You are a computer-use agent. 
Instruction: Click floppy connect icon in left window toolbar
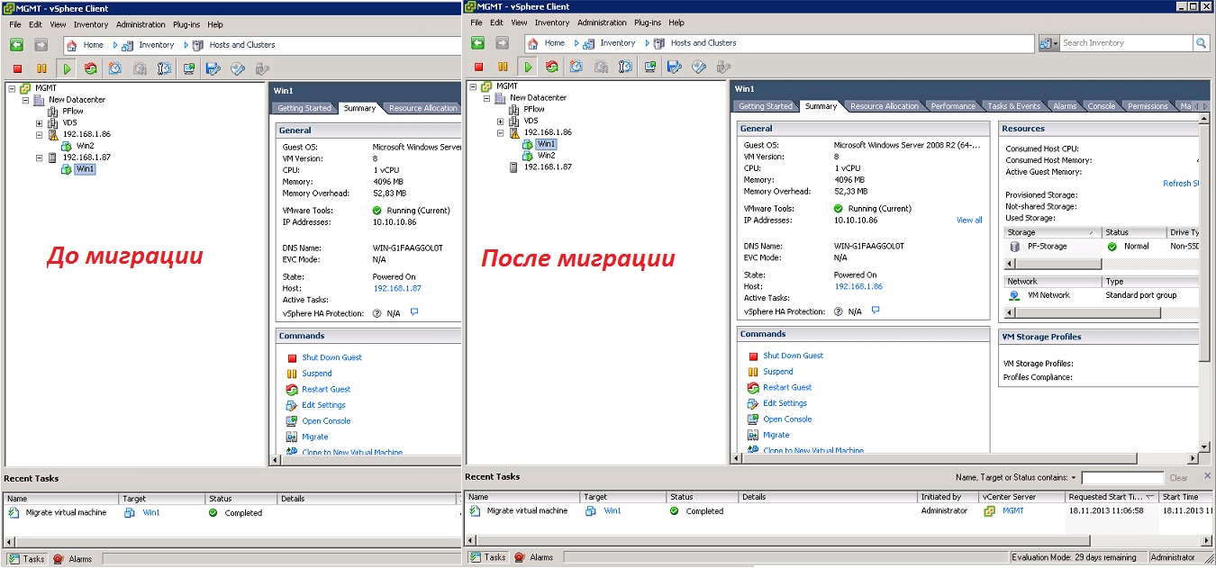213,68
